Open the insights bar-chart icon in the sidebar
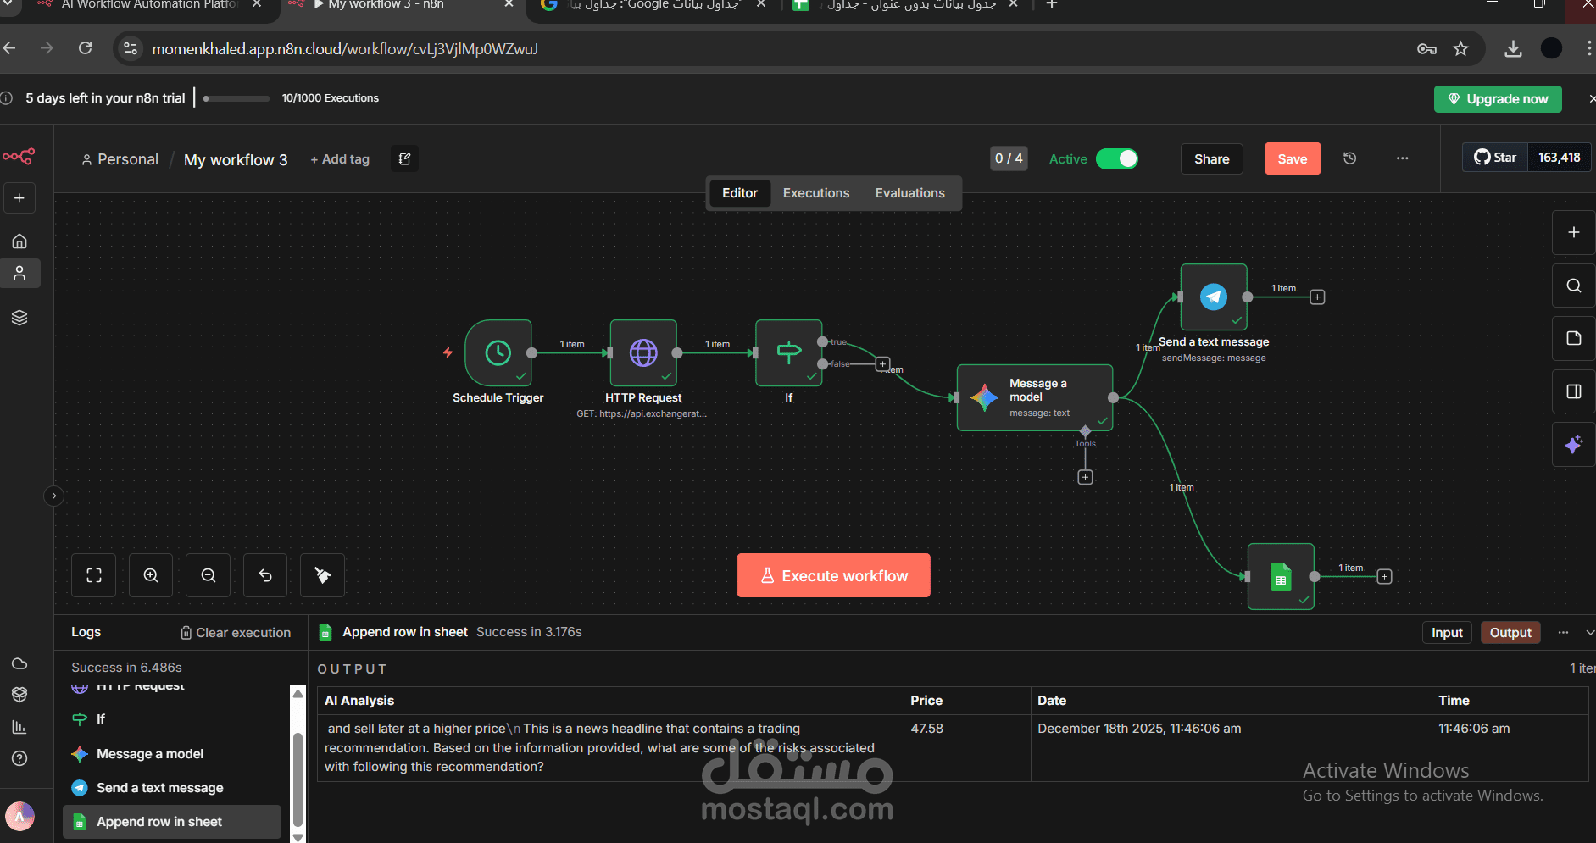The width and height of the screenshot is (1596, 843). pyautogui.click(x=19, y=727)
